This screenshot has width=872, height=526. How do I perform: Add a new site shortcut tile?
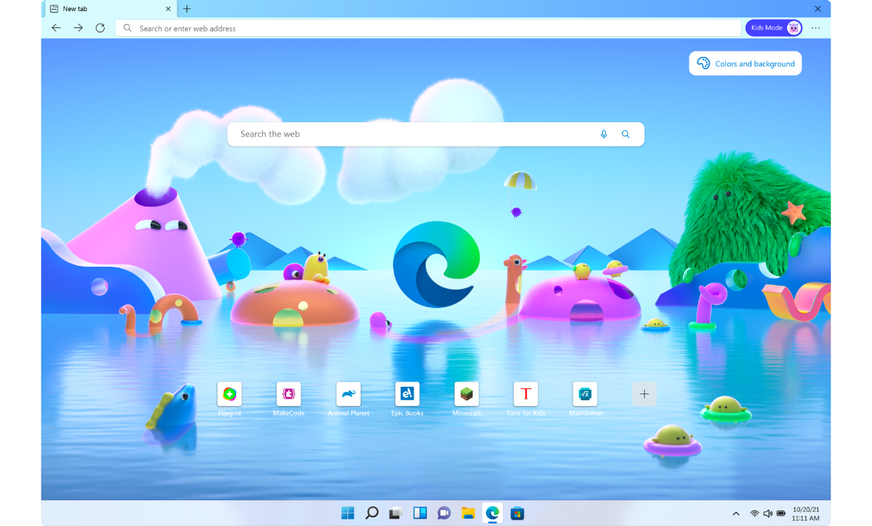(x=644, y=394)
